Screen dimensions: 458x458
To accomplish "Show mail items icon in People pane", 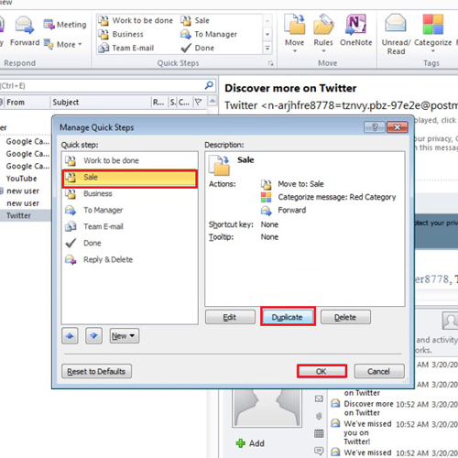I will coord(319,398).
